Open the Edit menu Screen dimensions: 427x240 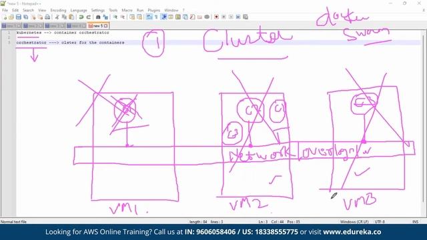point(15,11)
